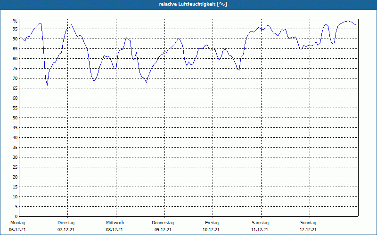Click the 45 y-axis value

tap(15, 127)
